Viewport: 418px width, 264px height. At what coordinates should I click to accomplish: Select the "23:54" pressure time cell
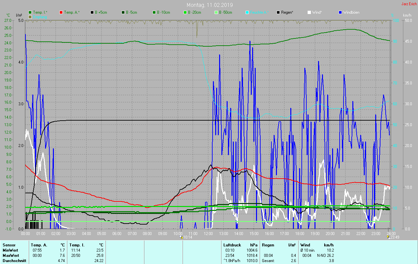[x=230, y=256]
